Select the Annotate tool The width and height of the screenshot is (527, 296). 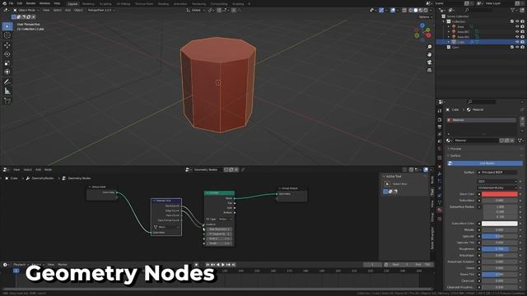(x=7, y=82)
